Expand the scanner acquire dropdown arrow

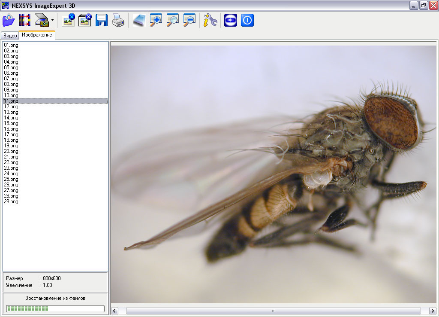52,20
